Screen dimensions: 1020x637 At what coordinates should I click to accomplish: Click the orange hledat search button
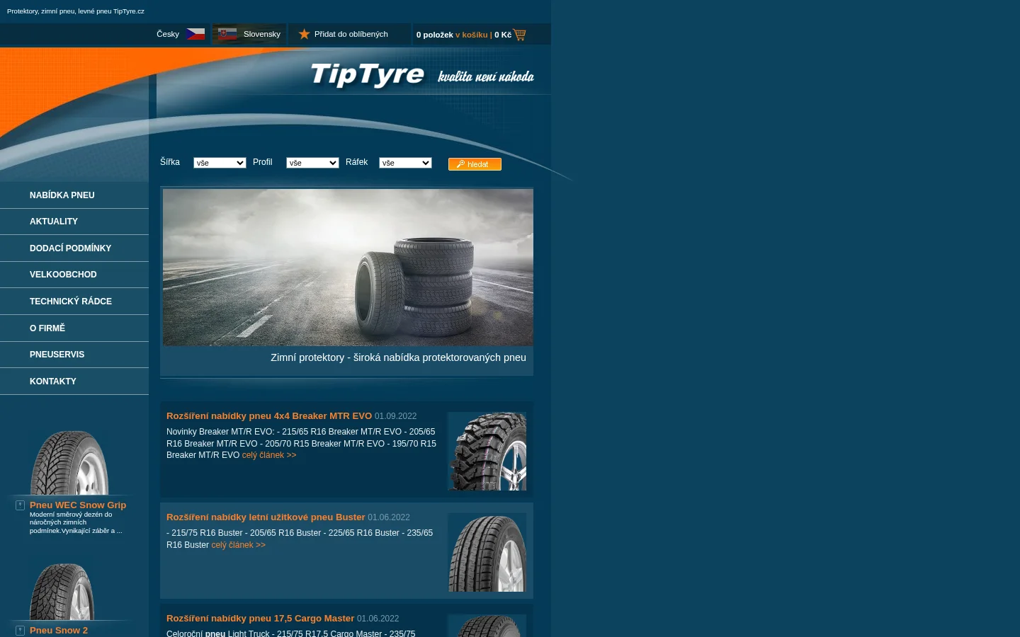pos(475,164)
